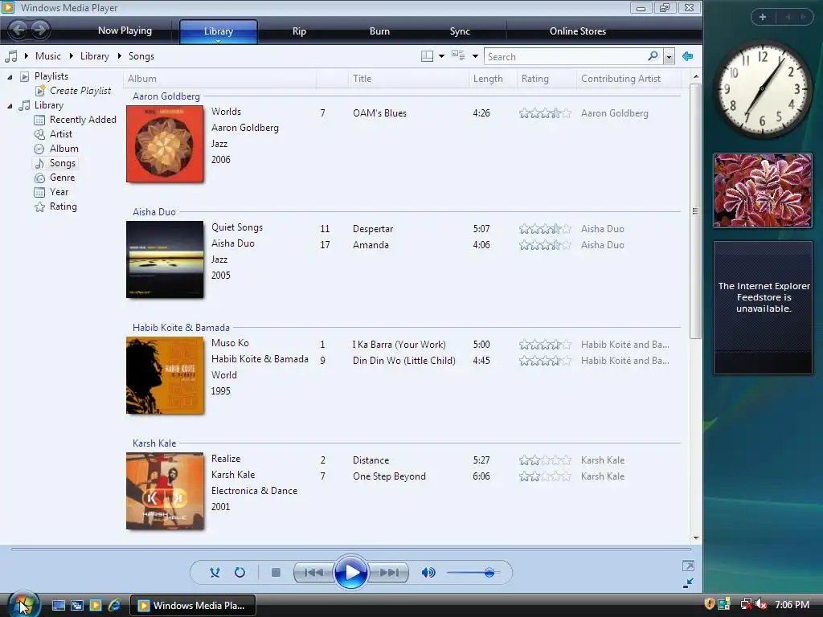Open the Burn tab
The width and height of the screenshot is (823, 617).
coord(379,31)
